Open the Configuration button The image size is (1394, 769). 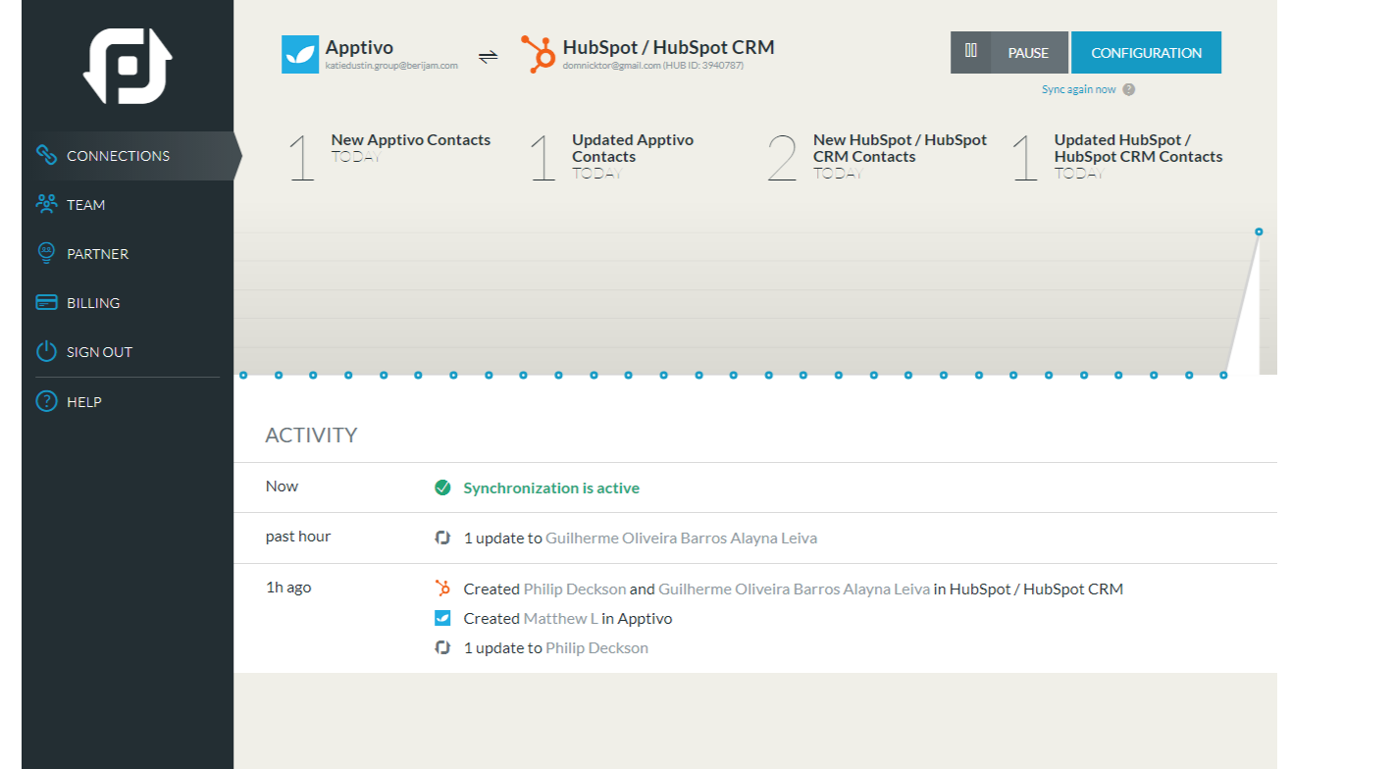pos(1146,53)
